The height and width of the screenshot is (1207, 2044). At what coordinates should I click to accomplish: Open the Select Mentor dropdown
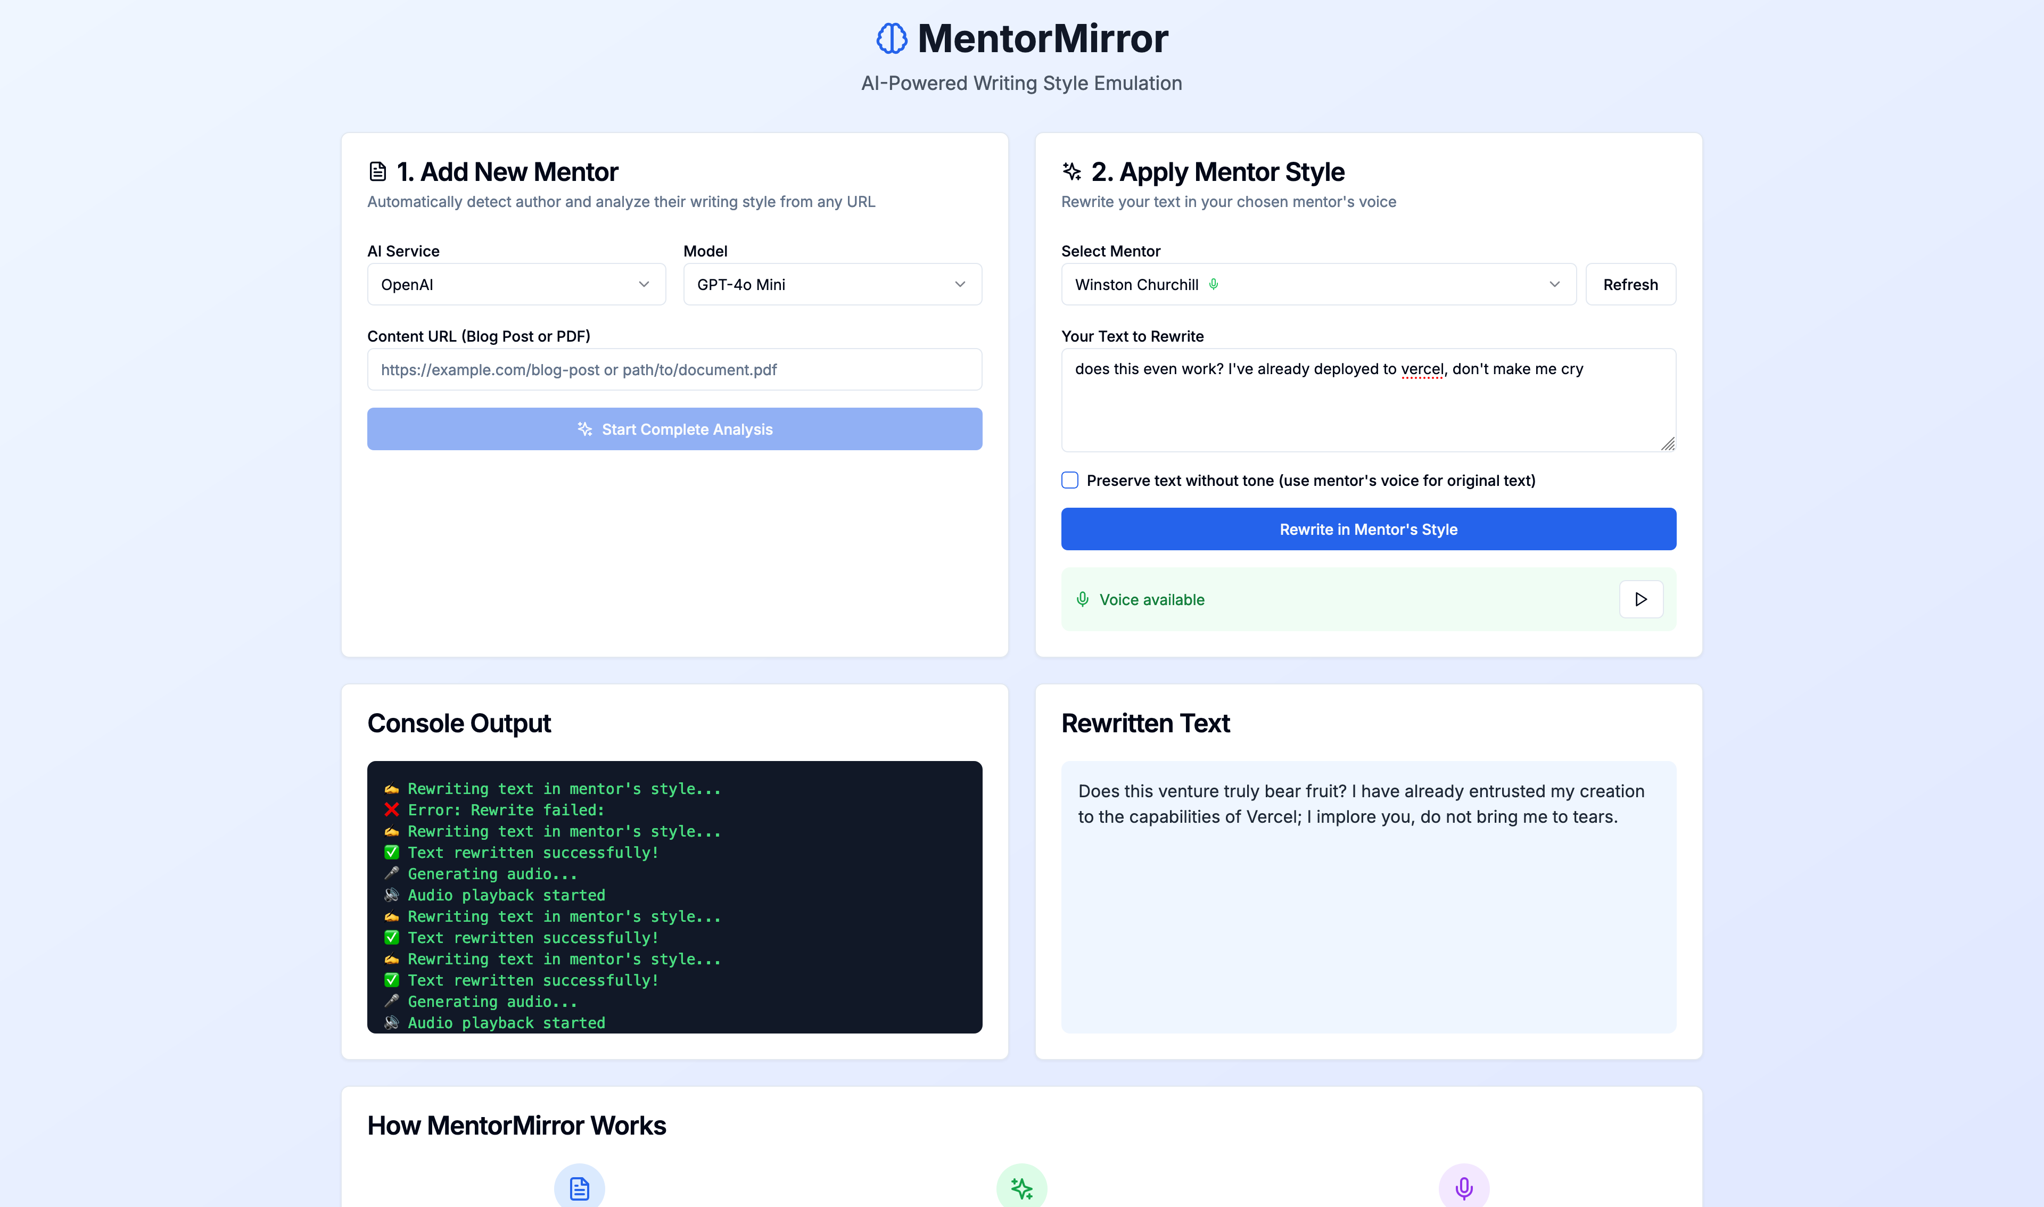point(1317,285)
